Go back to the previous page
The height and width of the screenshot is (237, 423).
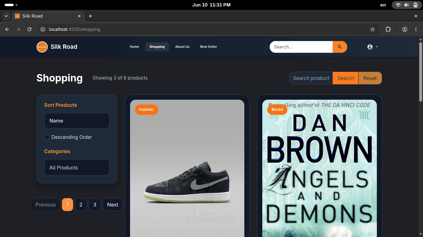7,29
